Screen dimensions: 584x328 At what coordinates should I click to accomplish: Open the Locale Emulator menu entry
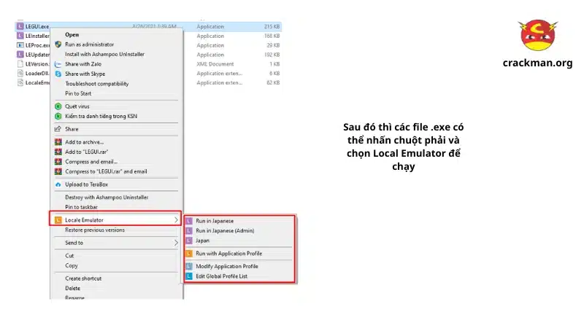point(115,220)
